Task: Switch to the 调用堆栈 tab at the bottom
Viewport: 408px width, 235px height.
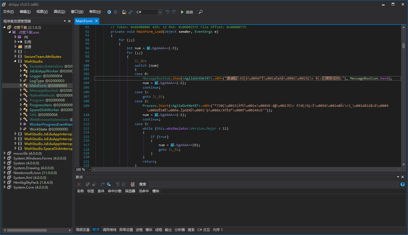Action: 109,230
